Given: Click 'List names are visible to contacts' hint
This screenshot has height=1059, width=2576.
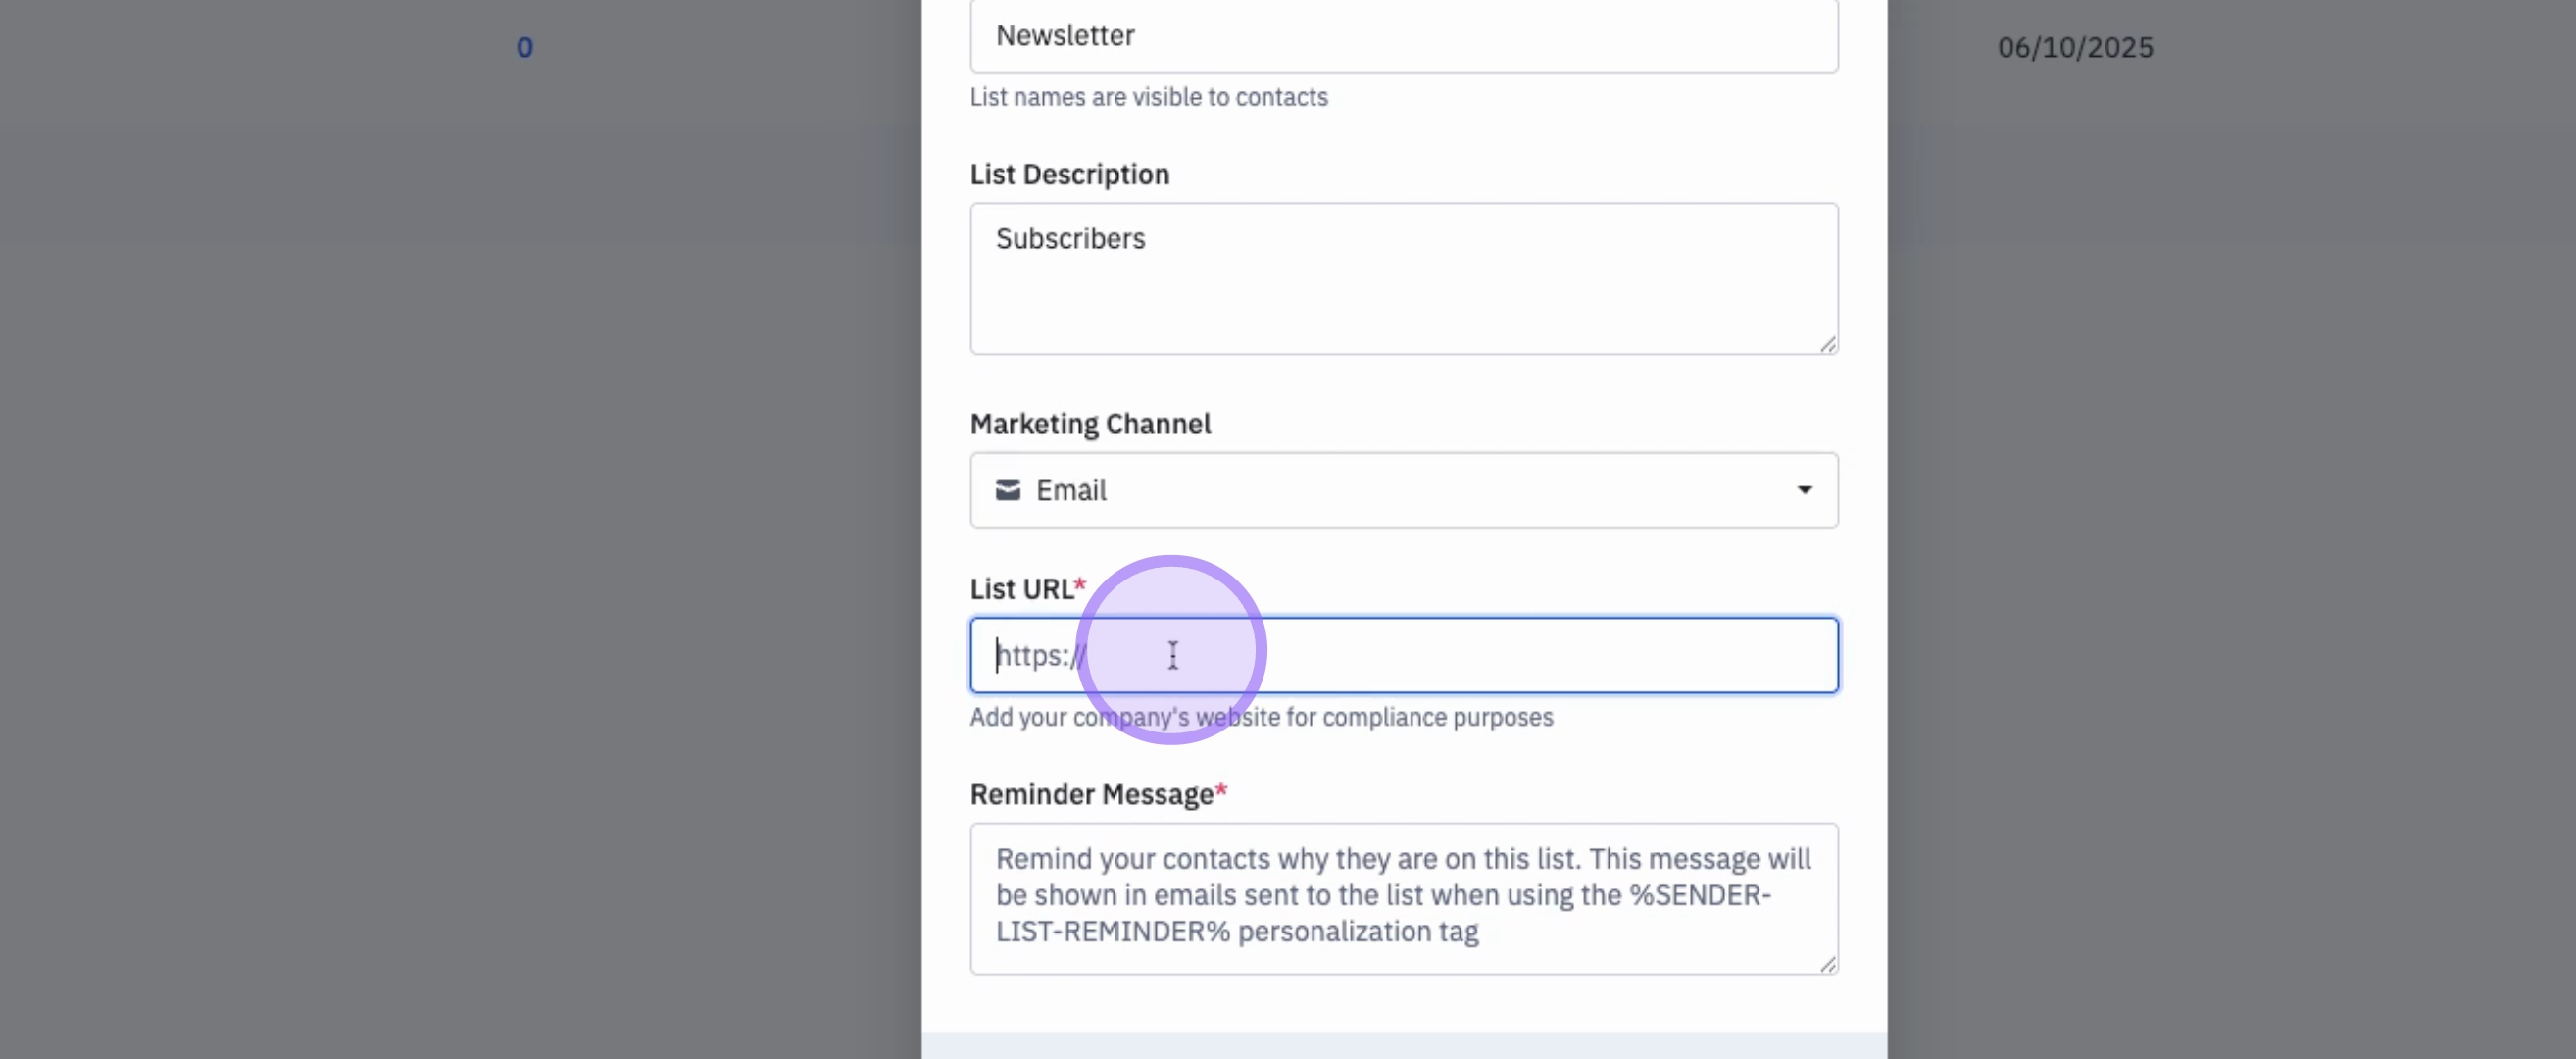Looking at the screenshot, I should (1148, 97).
